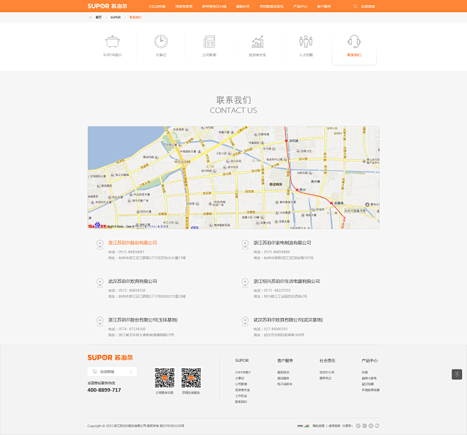Click the 工作机会 footer link

tap(241, 396)
